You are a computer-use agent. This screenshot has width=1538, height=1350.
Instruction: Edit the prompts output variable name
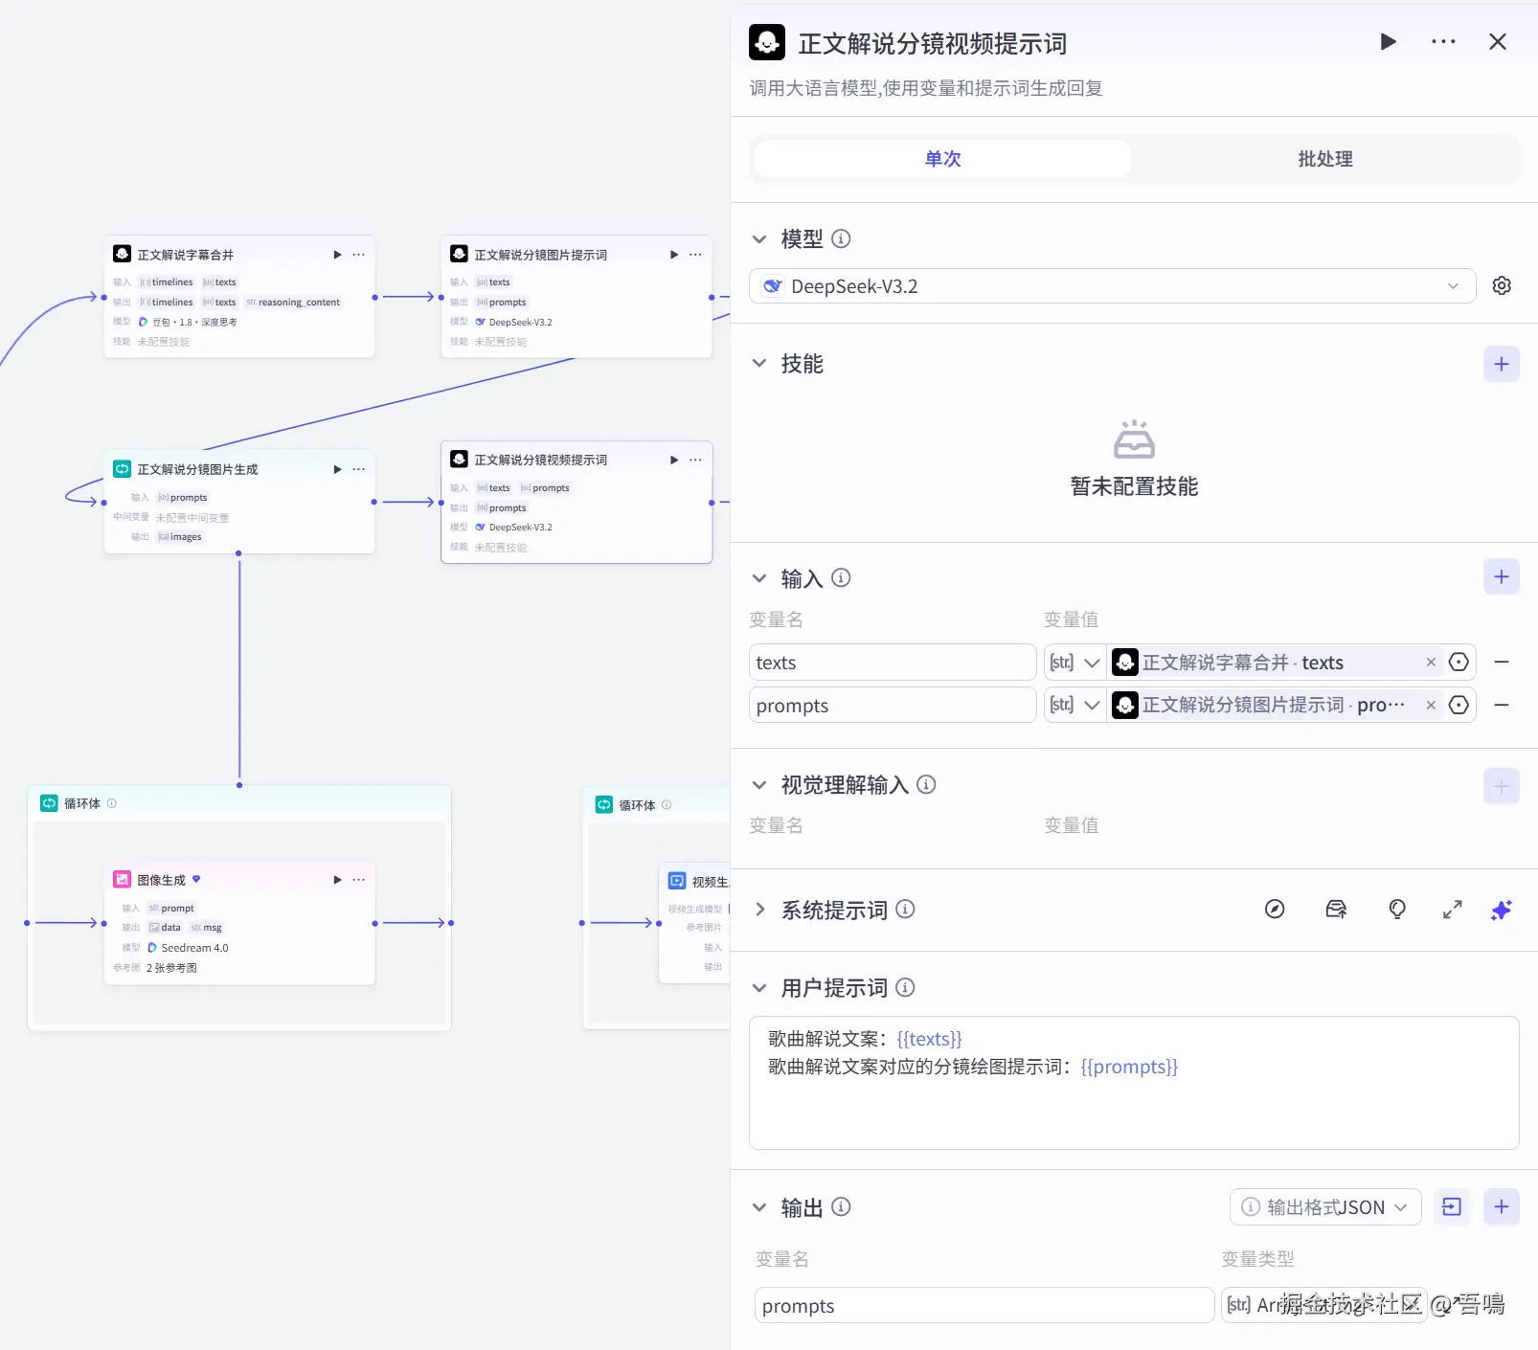click(984, 1306)
